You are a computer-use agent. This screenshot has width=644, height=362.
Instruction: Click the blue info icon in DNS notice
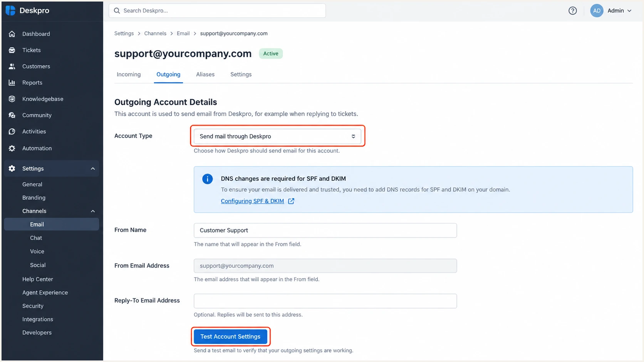208,179
